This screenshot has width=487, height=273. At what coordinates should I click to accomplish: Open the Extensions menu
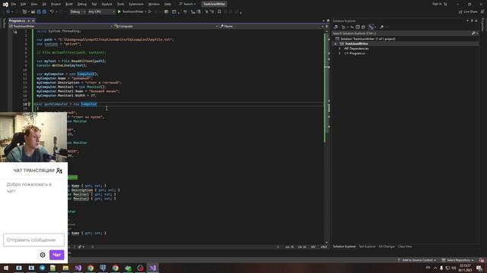(x=136, y=4)
